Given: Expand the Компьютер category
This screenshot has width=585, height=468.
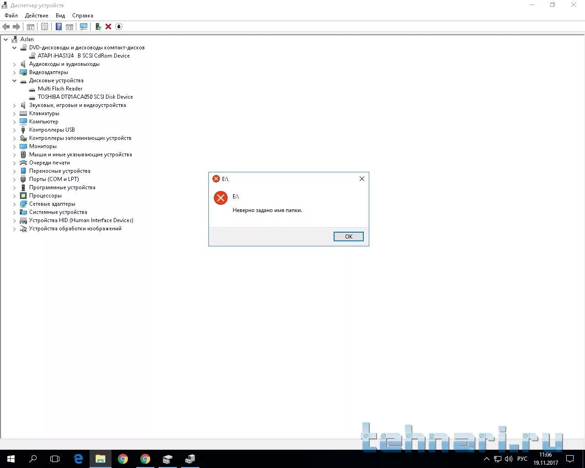Looking at the screenshot, I should tap(14, 122).
